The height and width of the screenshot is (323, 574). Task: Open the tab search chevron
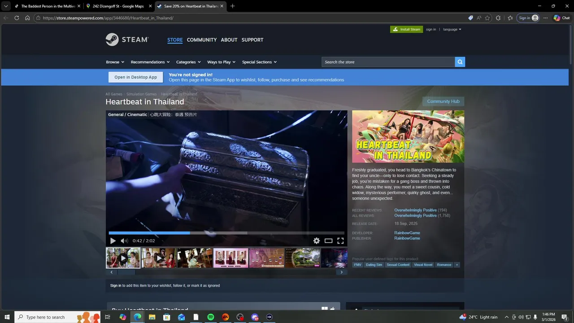coord(6,6)
